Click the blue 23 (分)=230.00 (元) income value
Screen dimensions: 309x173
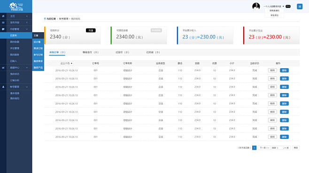click(203, 37)
